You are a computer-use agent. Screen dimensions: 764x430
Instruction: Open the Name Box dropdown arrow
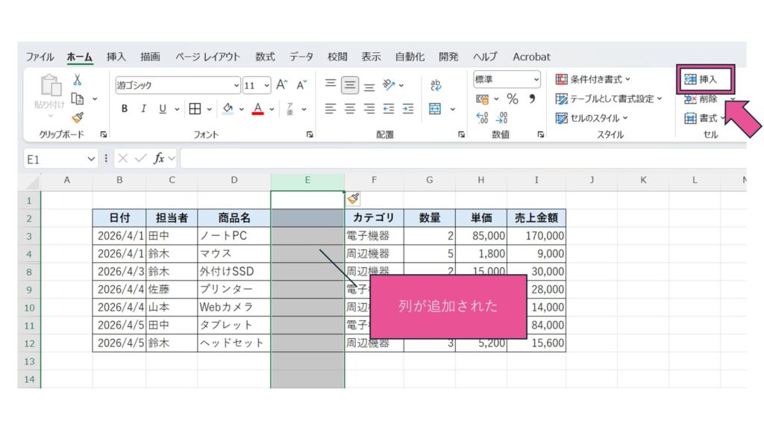point(91,159)
